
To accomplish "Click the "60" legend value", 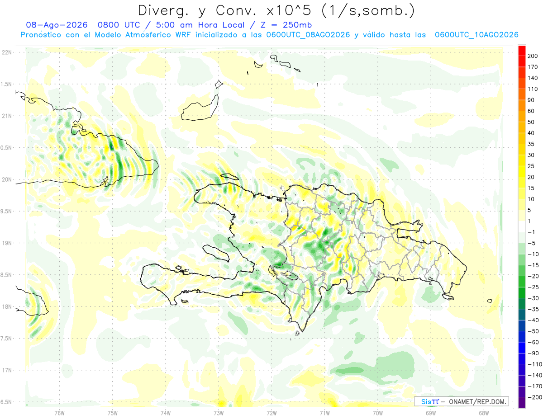I will coord(531,111).
